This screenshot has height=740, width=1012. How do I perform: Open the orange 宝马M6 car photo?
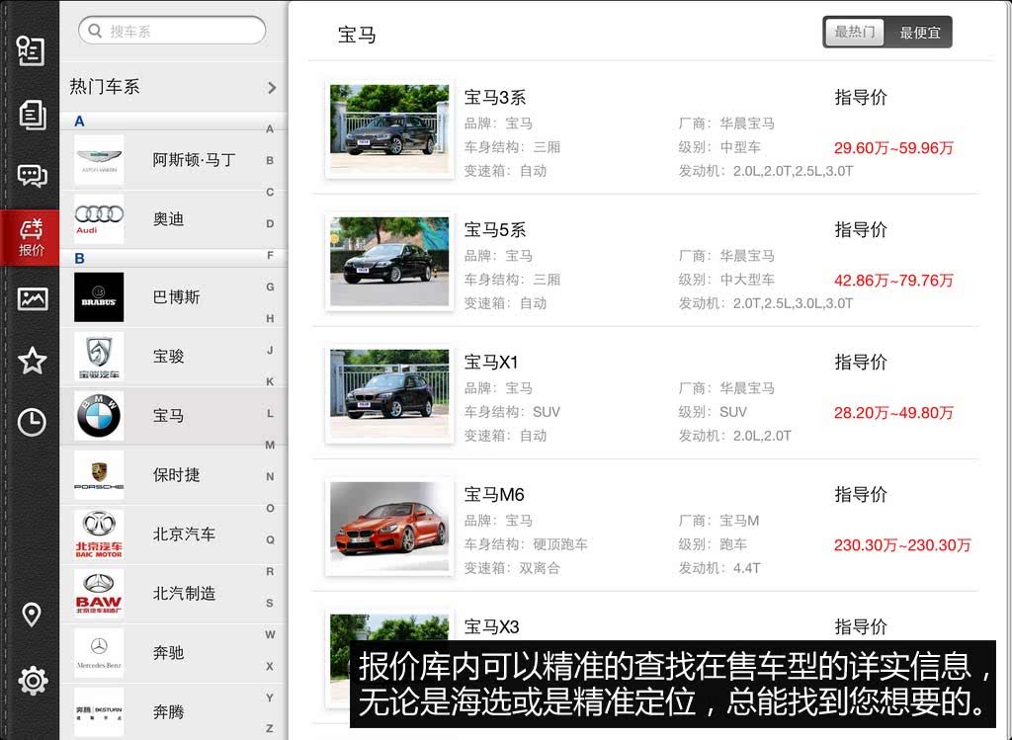coord(389,526)
